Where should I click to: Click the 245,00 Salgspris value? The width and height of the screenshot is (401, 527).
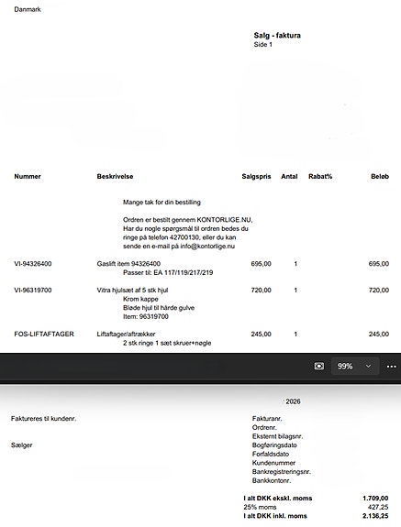click(x=261, y=335)
